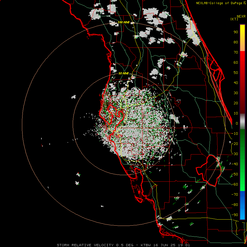Click the 19:01 timestamp text
Image resolution: width=247 pixels, height=247 pixels.
coord(184,245)
